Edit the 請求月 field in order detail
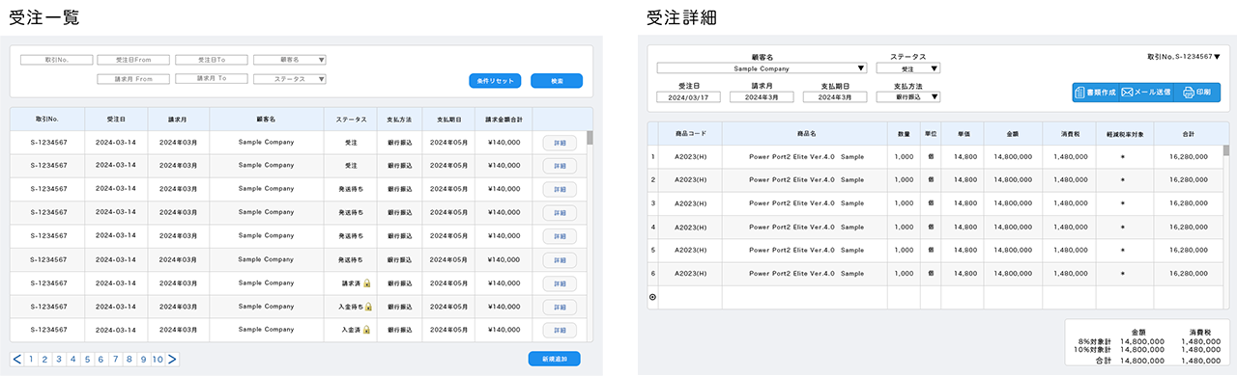Screen dimensions: 1237x376 (761, 96)
